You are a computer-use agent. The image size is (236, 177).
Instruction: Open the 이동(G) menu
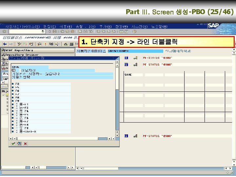(66, 27)
